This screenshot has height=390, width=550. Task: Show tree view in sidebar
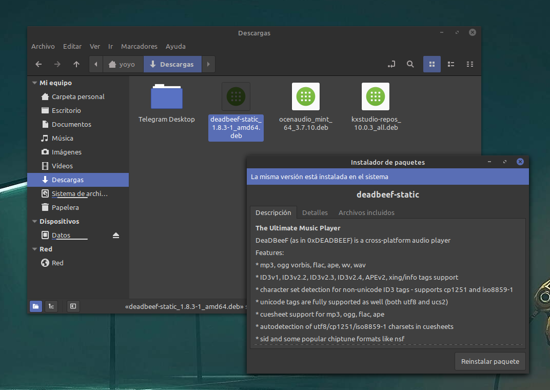[51, 306]
